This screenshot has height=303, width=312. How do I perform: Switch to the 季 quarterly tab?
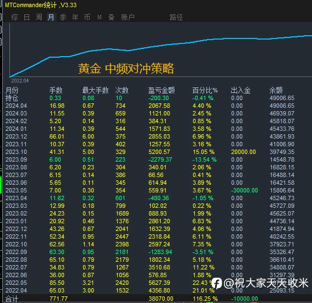pos(63,17)
